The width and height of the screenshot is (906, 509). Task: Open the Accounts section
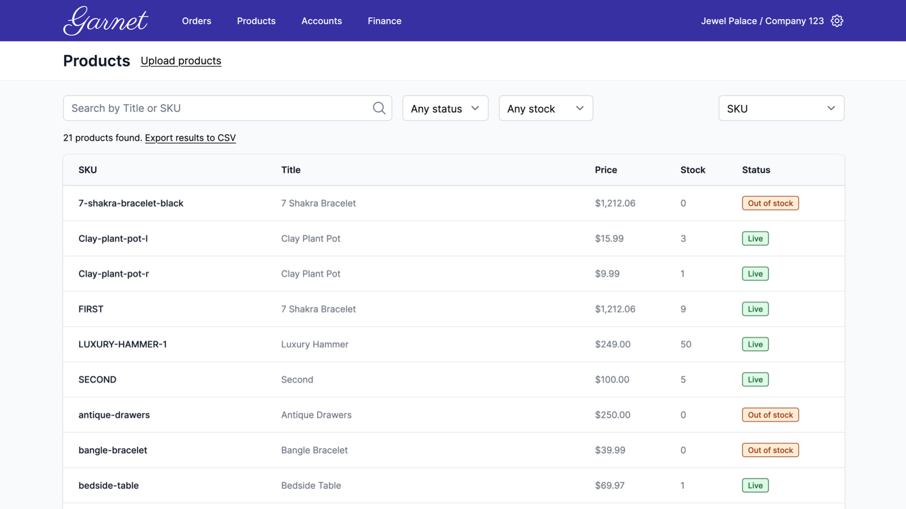pyautogui.click(x=322, y=21)
